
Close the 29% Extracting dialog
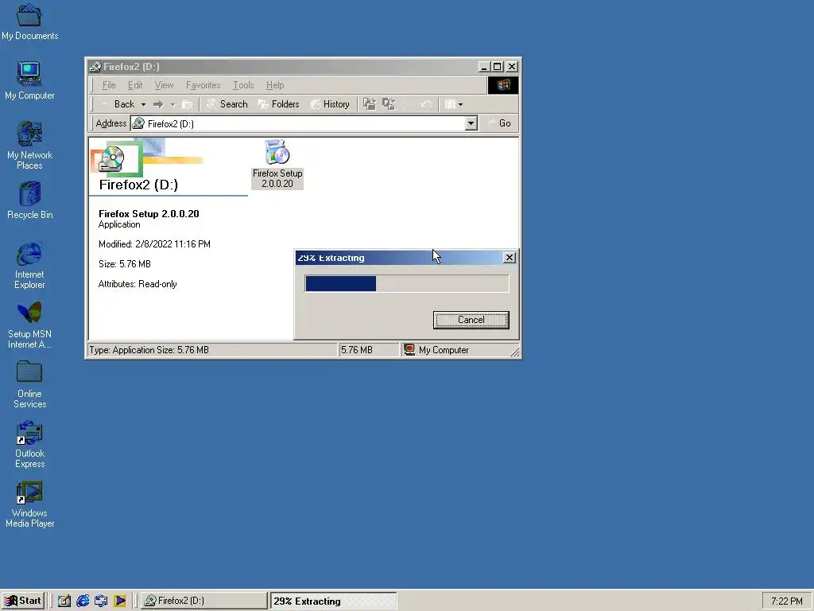click(510, 258)
